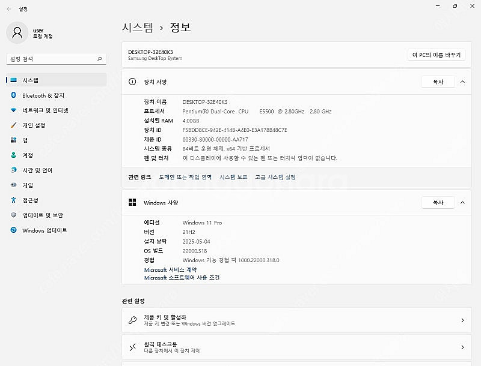Click the 업데이트 및 보안 shield icon
Screen dimensions: 481x366
click(x=13, y=215)
